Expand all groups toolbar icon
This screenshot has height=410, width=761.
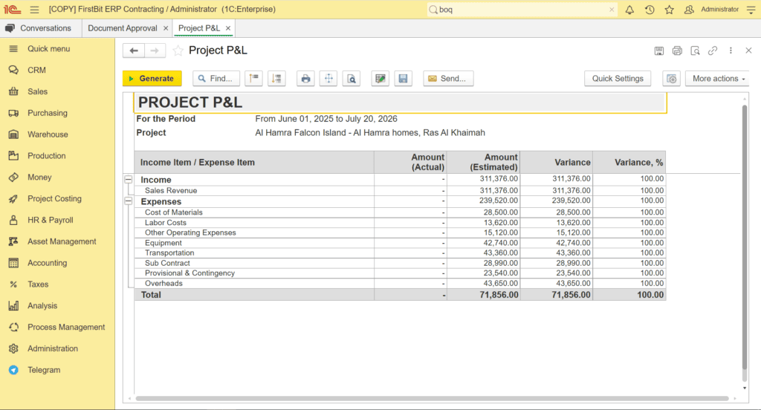click(276, 79)
